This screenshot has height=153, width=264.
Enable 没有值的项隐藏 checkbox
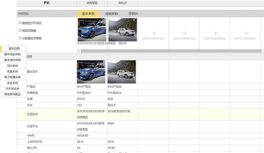20,38
